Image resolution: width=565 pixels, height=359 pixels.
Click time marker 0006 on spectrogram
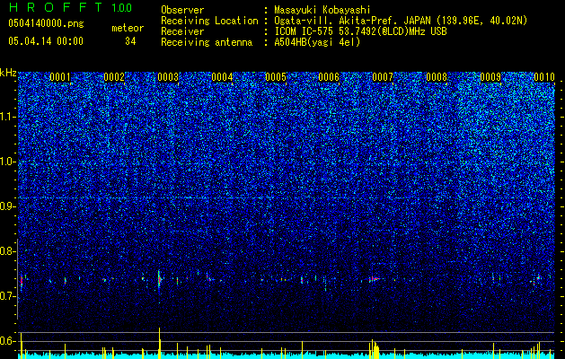pos(329,77)
